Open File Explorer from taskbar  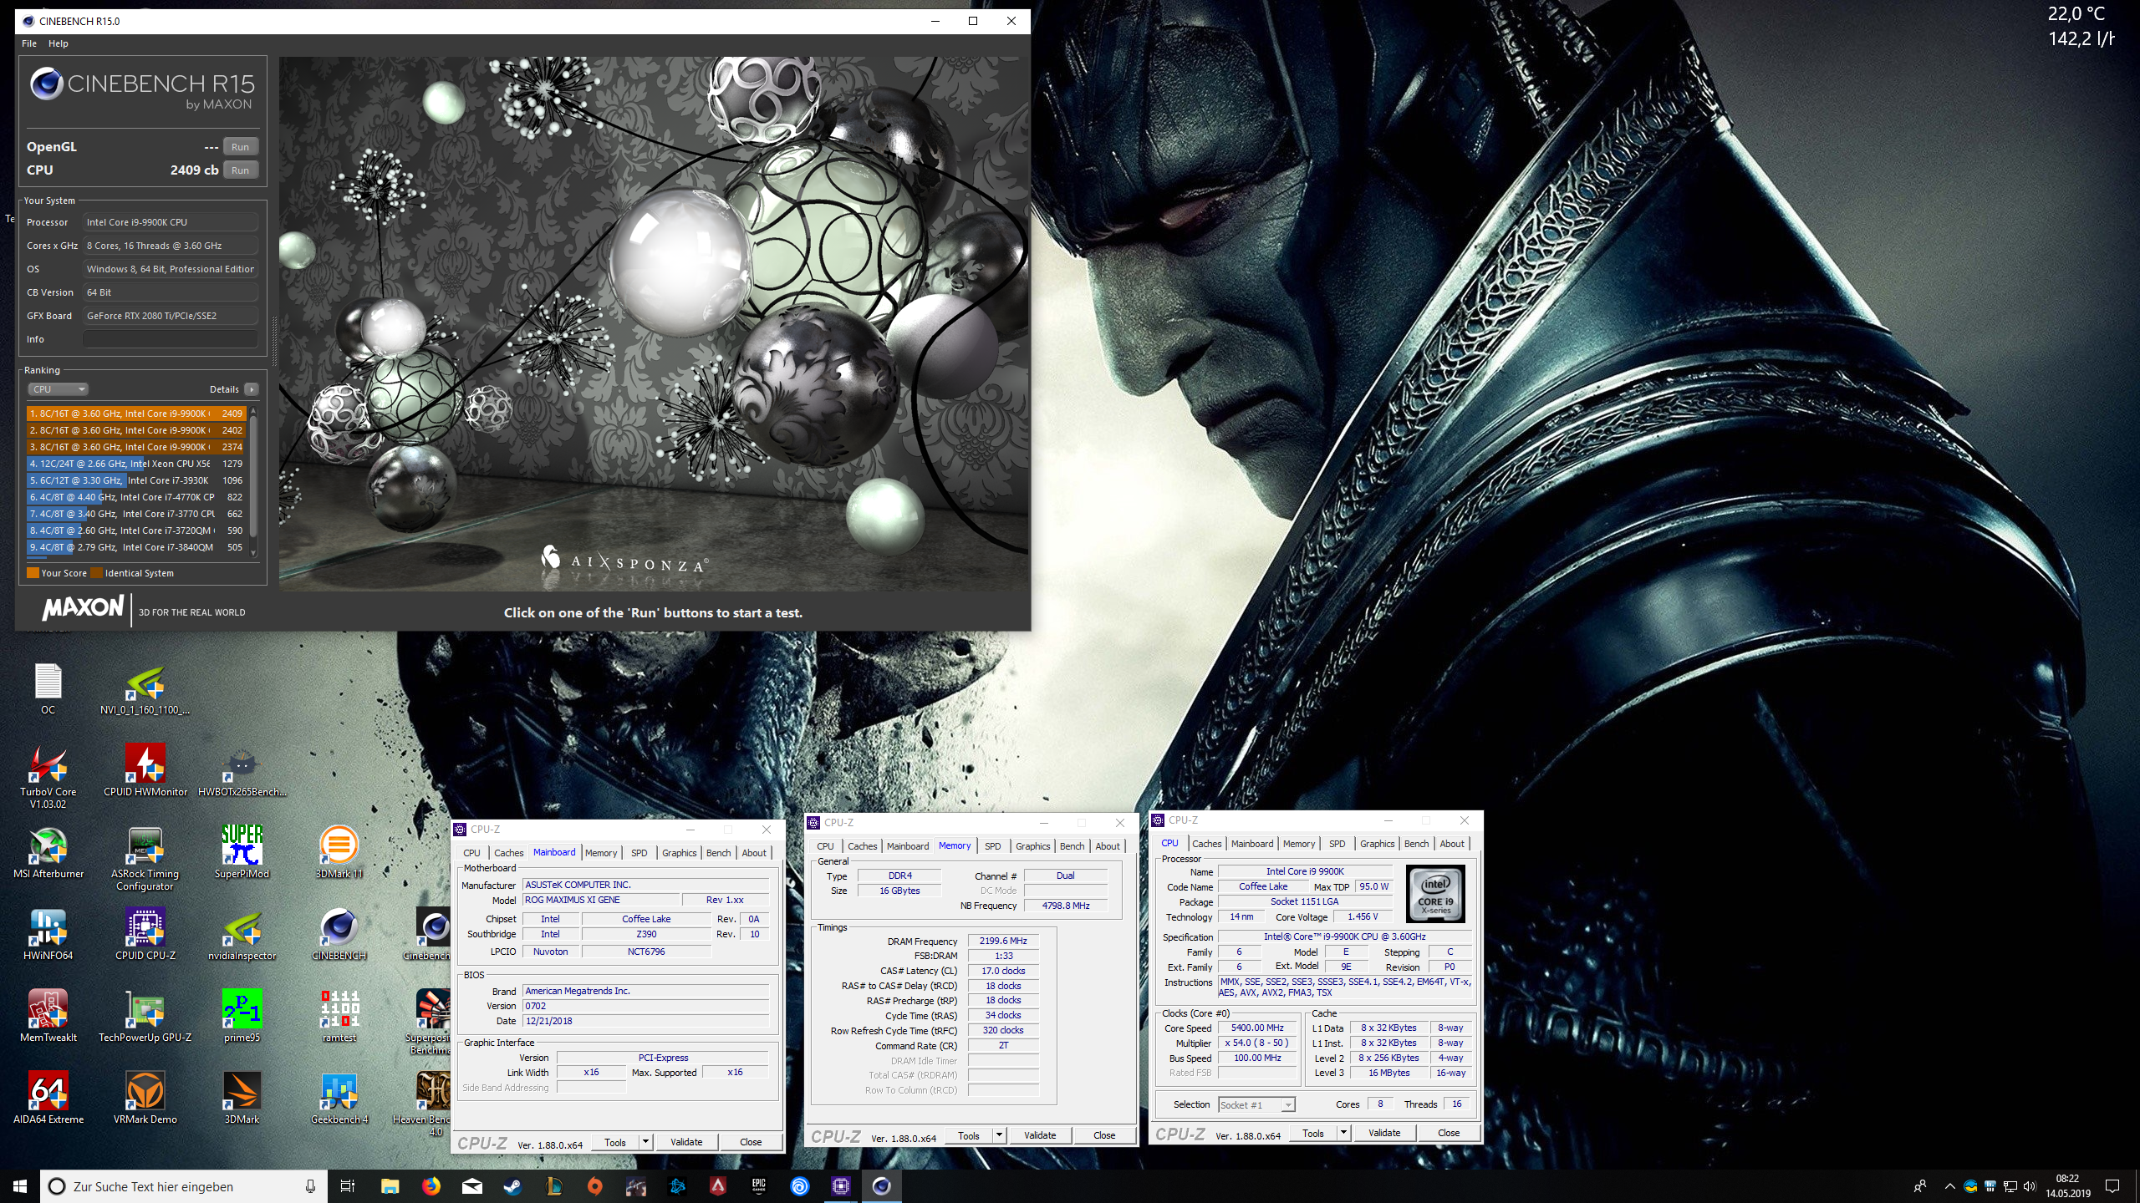390,1185
